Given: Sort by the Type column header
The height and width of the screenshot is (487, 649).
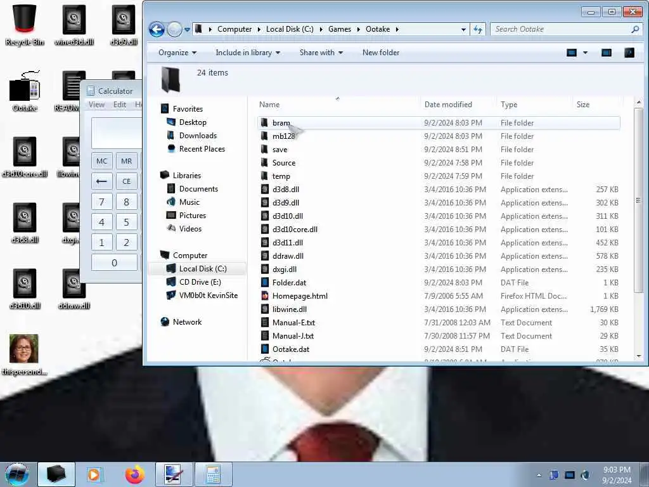Looking at the screenshot, I should tap(509, 105).
